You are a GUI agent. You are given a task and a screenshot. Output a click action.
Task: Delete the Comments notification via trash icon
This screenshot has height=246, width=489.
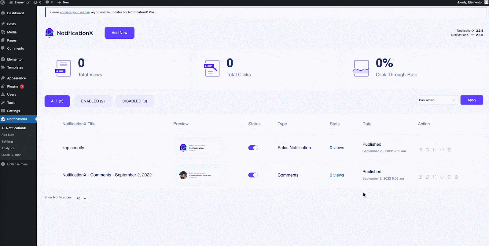456,177
